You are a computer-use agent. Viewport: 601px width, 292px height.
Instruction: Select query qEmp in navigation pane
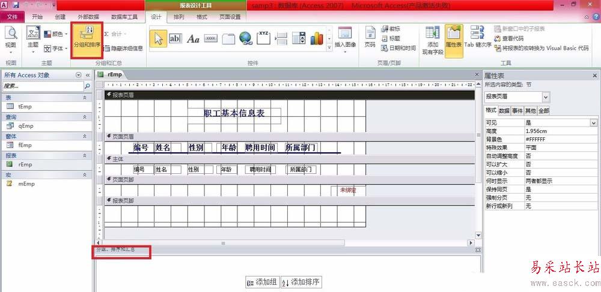point(46,126)
